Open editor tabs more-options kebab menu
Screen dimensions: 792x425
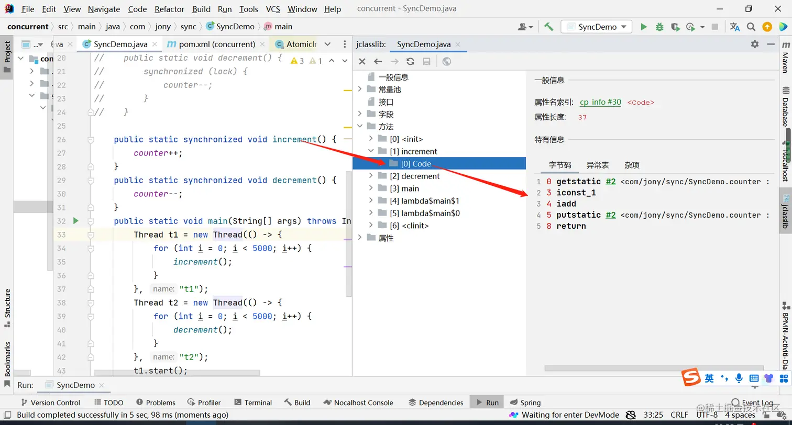tap(345, 44)
